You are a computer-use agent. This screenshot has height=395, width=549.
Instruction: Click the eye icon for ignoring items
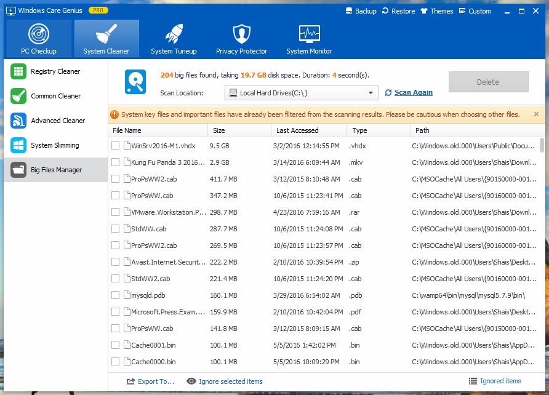point(191,381)
